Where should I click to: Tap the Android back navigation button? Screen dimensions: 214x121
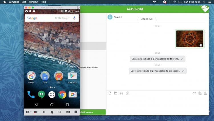click(36, 105)
